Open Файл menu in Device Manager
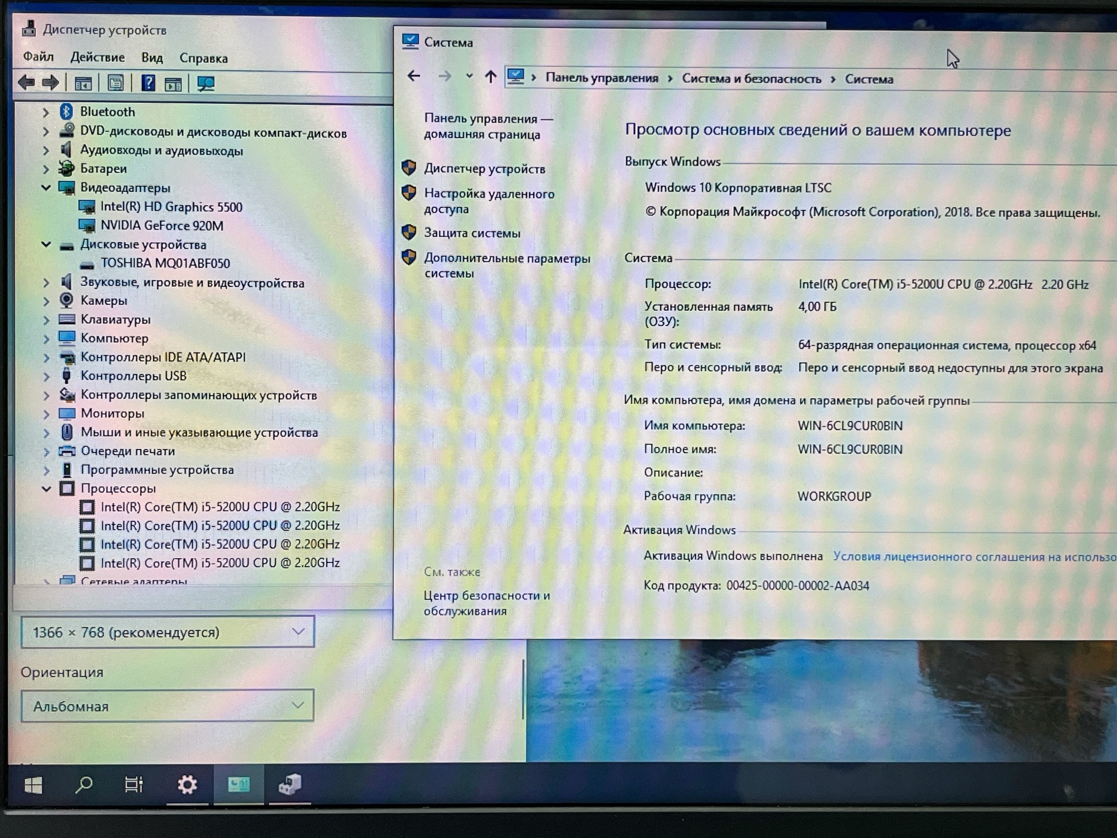Image resolution: width=1117 pixels, height=838 pixels. (36, 56)
